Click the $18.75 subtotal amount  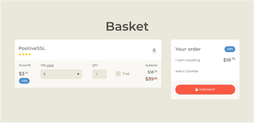pos(152,72)
